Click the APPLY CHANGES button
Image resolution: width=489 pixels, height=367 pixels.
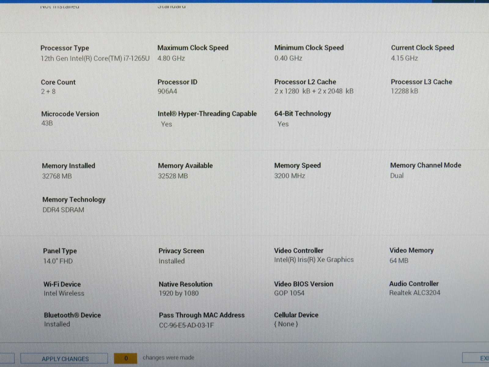click(64, 359)
